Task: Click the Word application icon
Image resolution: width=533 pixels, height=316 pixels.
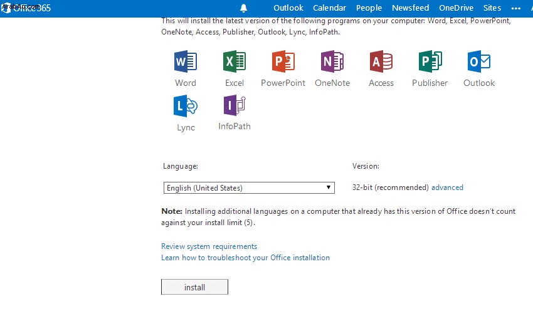Action: pos(186,61)
